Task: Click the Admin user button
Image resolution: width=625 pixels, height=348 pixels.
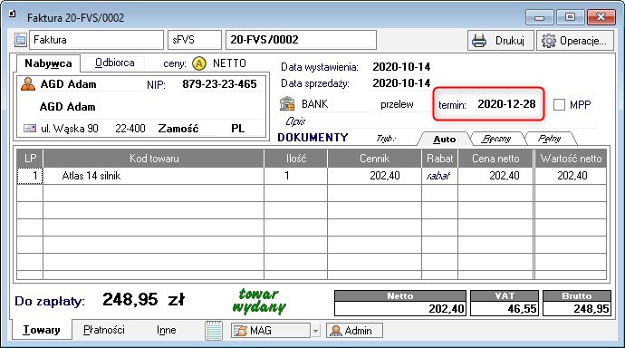Action: (354, 331)
